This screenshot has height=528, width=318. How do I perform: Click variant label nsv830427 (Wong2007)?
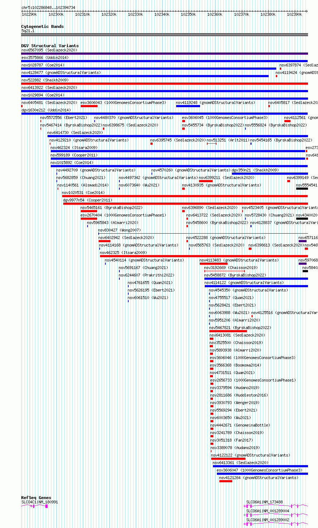click(120, 230)
